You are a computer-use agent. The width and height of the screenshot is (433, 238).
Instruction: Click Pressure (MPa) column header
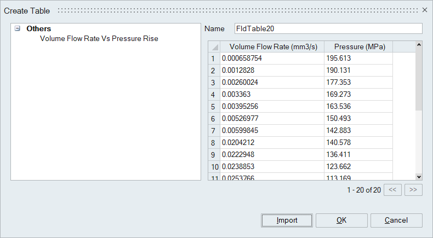pos(359,47)
